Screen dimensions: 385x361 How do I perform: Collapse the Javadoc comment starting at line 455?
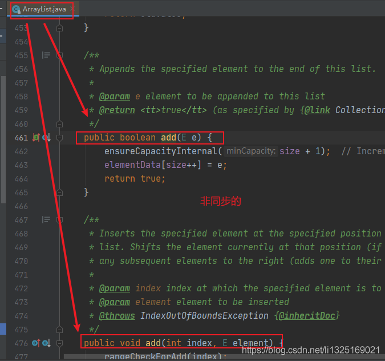tap(59, 55)
